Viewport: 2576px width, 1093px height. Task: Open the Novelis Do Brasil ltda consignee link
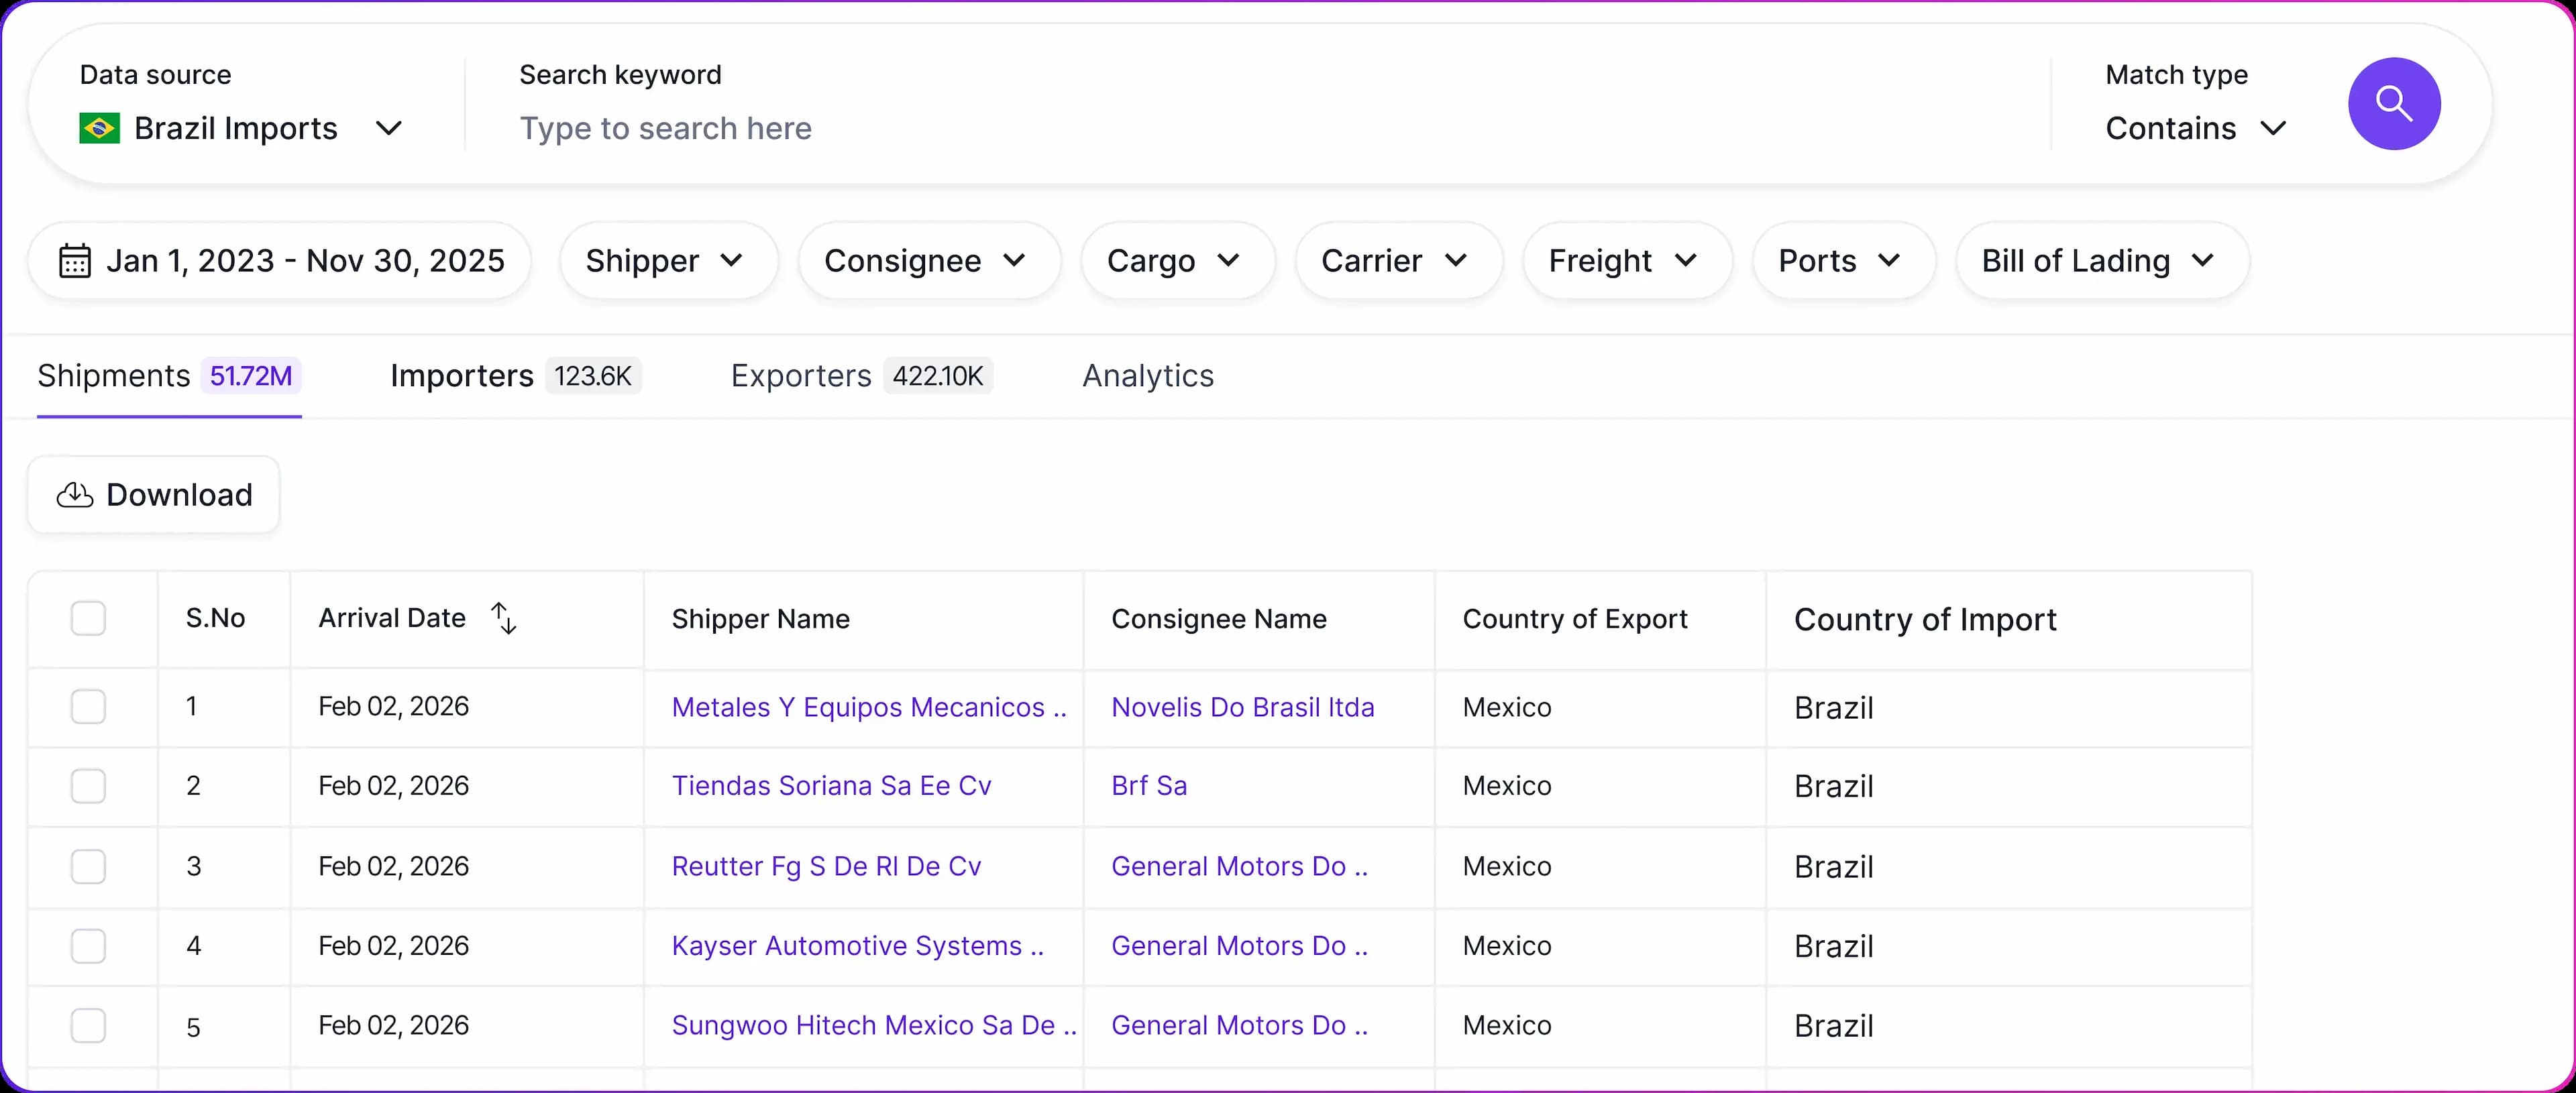coord(1242,707)
